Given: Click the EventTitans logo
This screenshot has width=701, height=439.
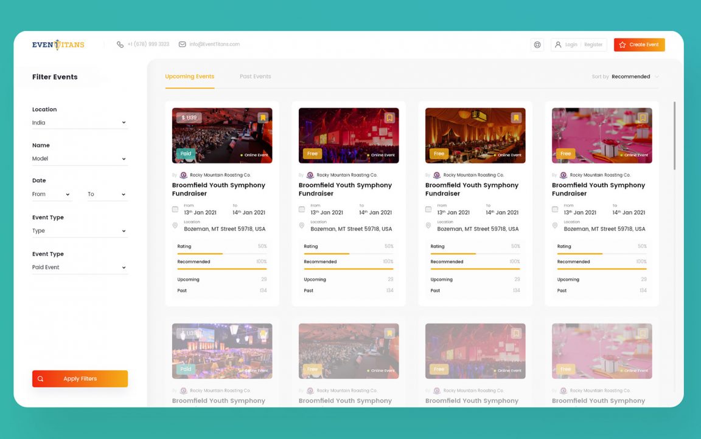Looking at the screenshot, I should point(58,44).
